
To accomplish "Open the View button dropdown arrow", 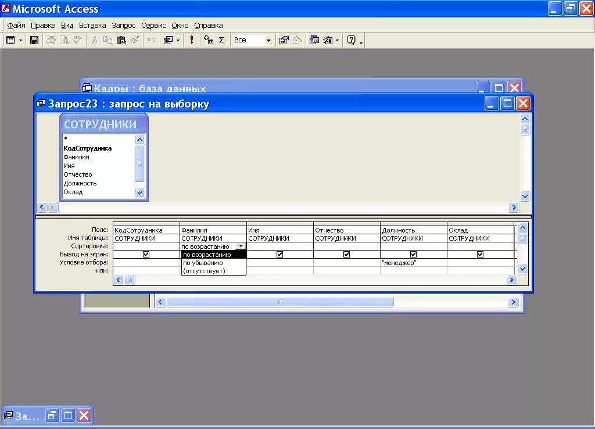I will [20, 40].
